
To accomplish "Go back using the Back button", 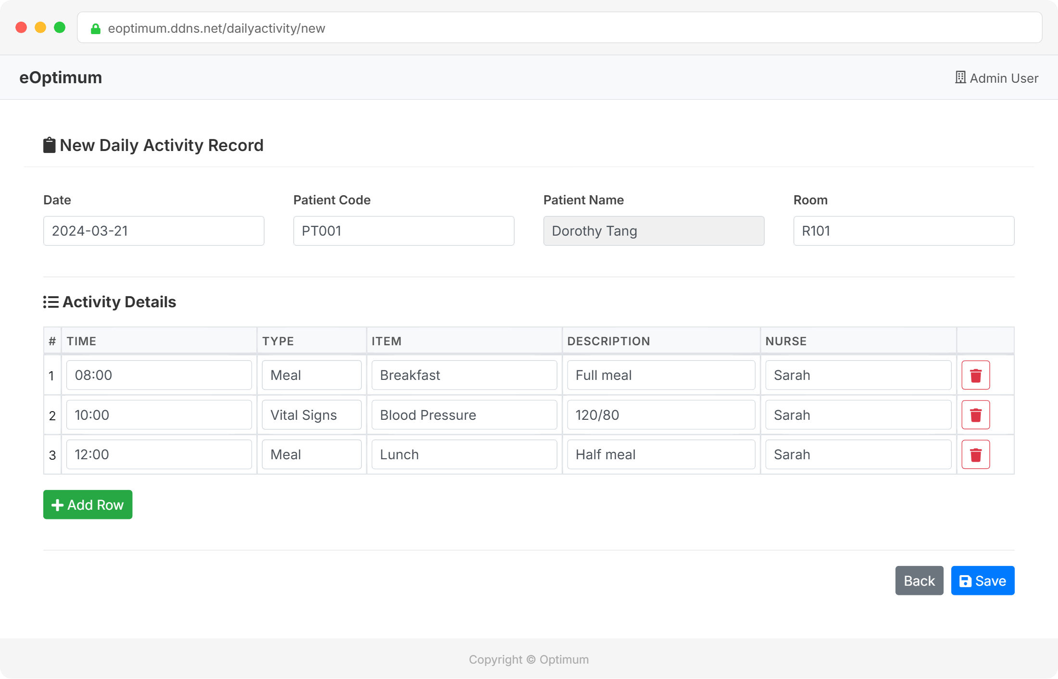I will click(x=919, y=580).
